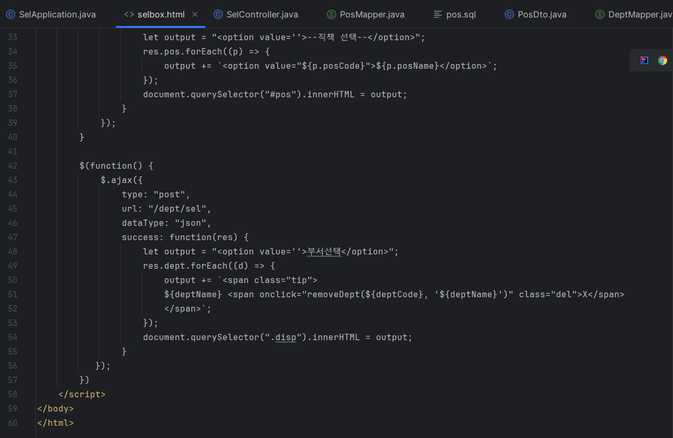Click the PosMapper.java interface icon
This screenshot has width=673, height=438.
331,14
